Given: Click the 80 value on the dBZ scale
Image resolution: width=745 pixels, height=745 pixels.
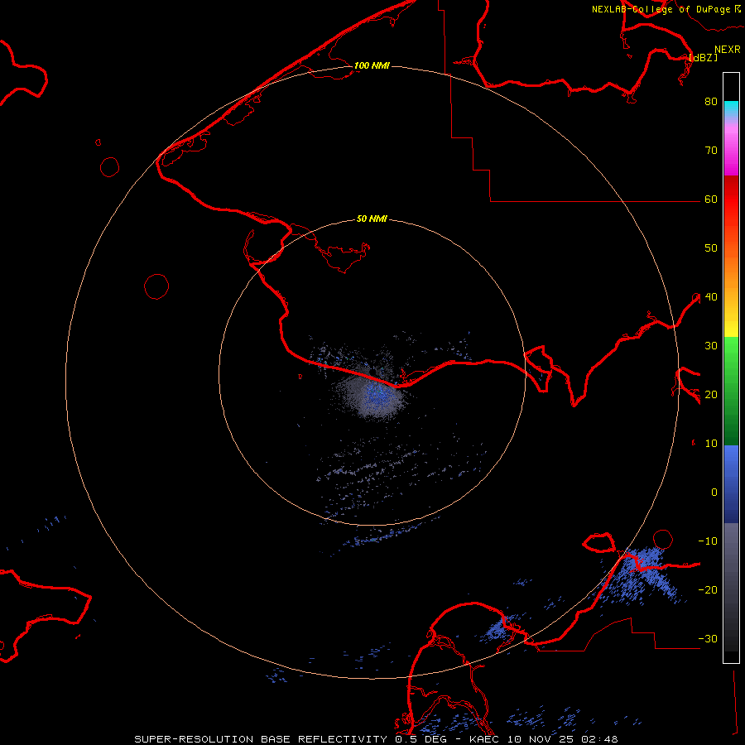Looking at the screenshot, I should [x=711, y=101].
